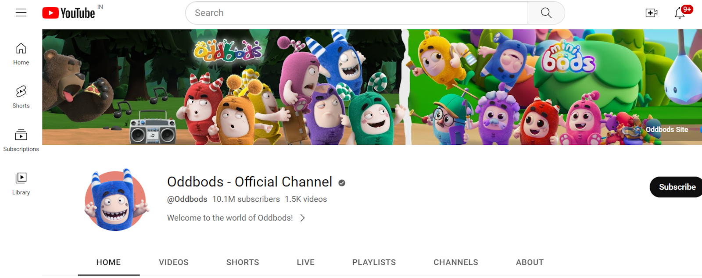
Task: Expand the channel description chevron
Action: tap(302, 218)
